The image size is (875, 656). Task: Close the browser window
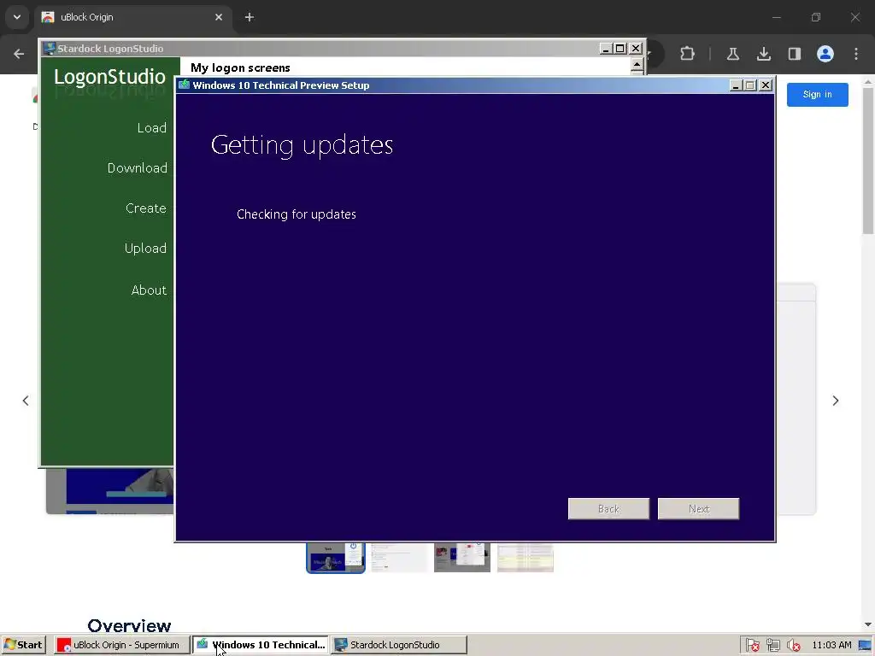point(854,17)
